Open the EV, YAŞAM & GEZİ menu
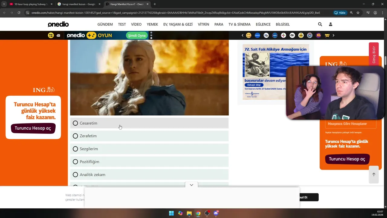 tap(178, 24)
